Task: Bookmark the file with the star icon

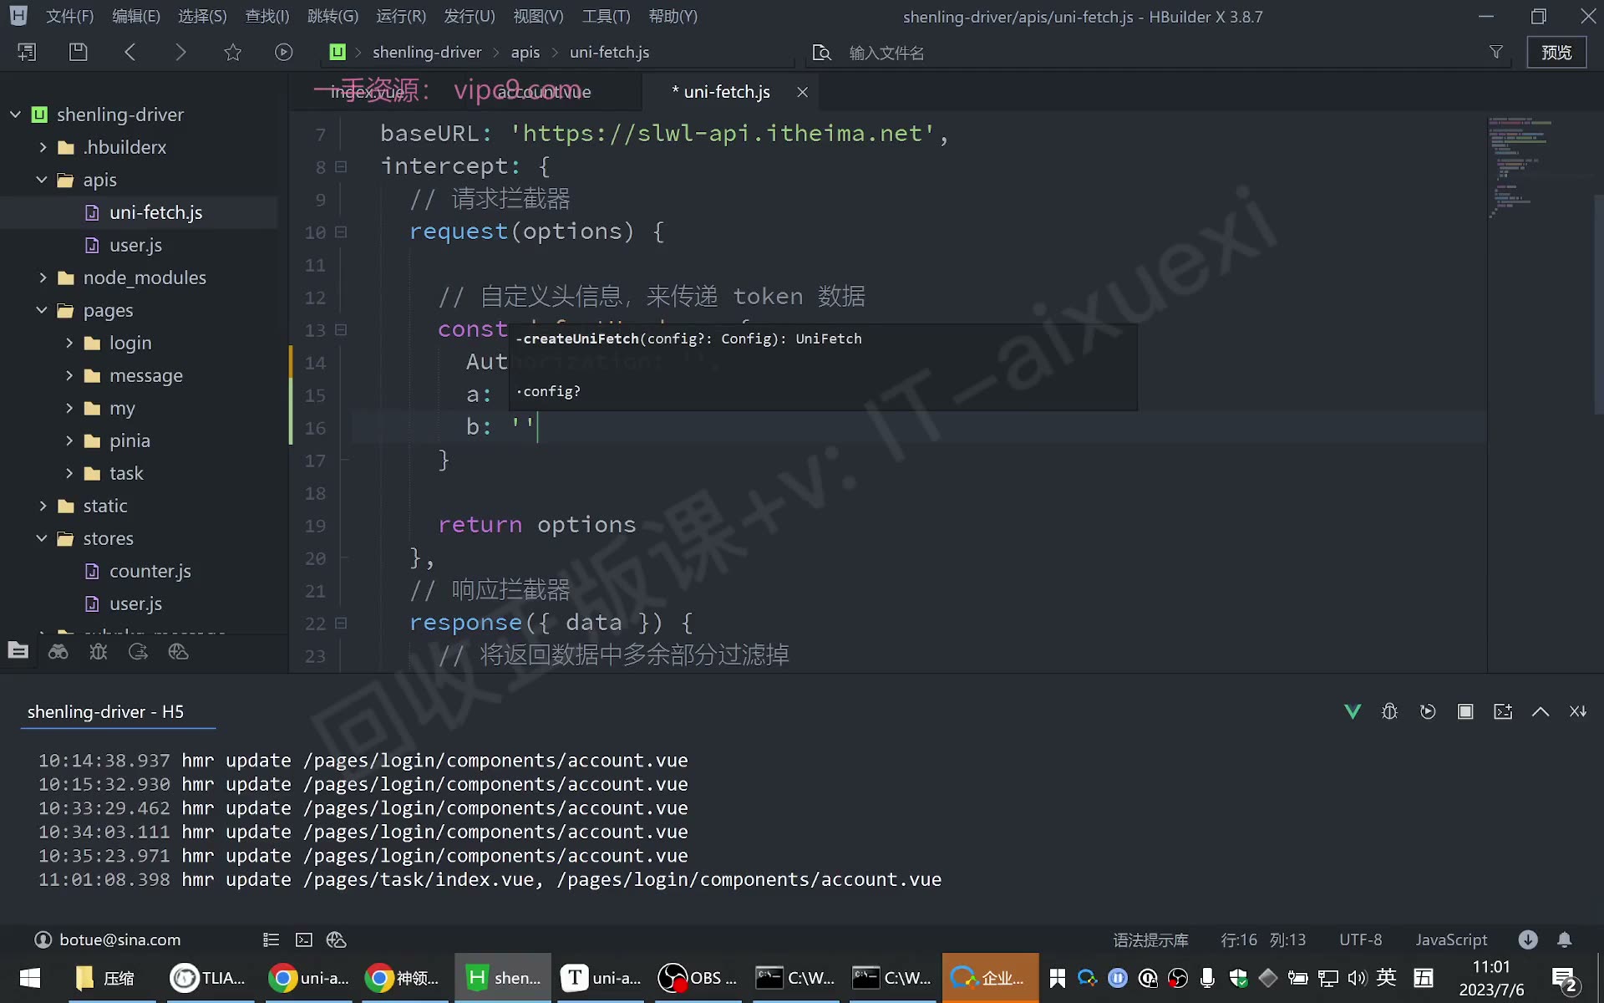Action: point(232,52)
